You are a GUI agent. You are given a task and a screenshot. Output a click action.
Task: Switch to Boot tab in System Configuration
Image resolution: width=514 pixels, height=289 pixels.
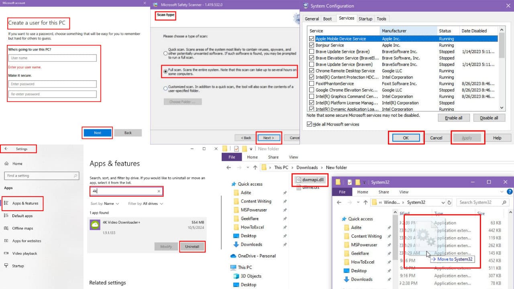pyautogui.click(x=328, y=19)
